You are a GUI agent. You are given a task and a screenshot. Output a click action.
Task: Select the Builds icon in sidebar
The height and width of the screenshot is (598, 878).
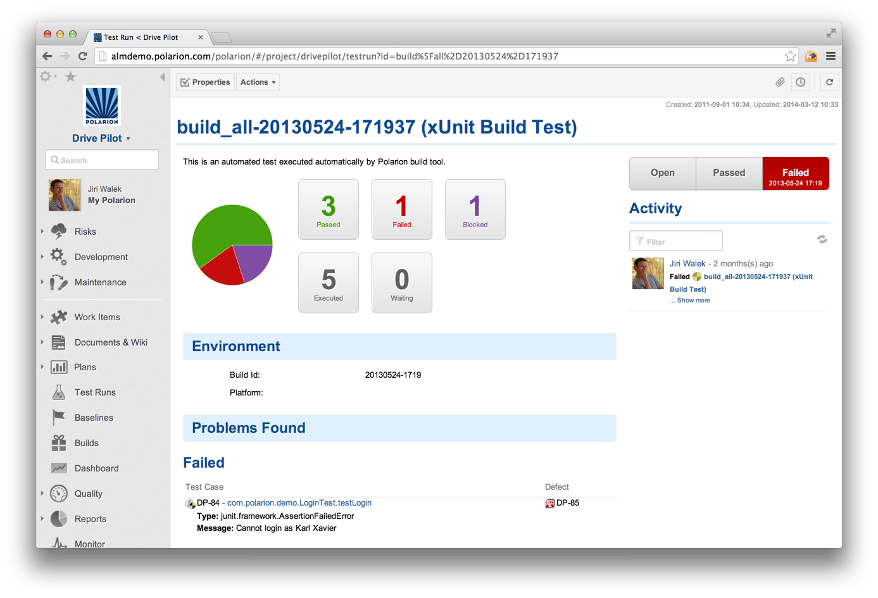pyautogui.click(x=58, y=443)
